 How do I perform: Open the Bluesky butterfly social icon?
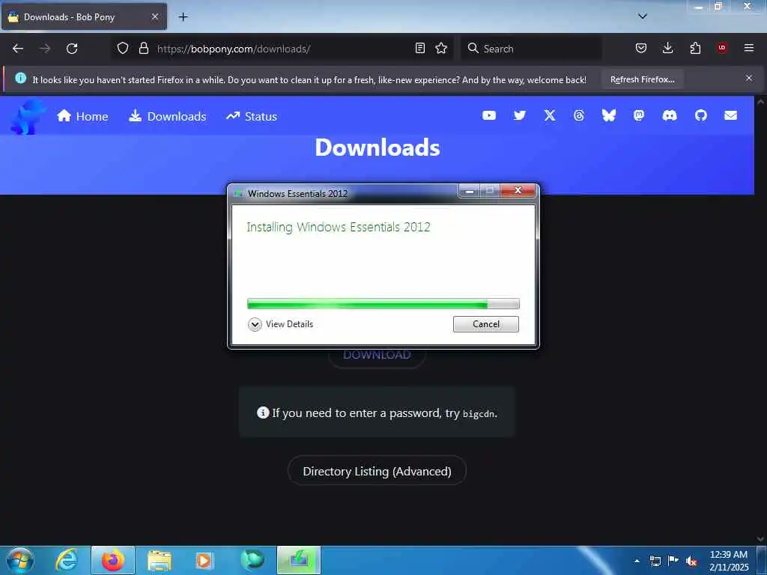point(608,115)
